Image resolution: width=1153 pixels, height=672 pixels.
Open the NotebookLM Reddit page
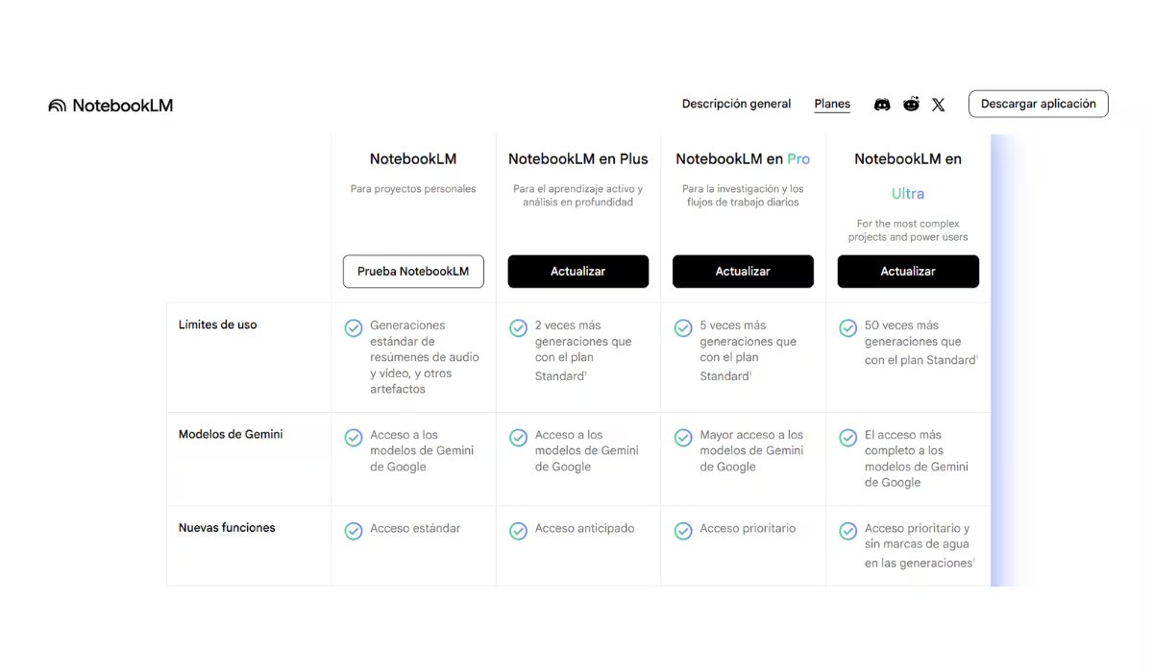[x=910, y=104]
